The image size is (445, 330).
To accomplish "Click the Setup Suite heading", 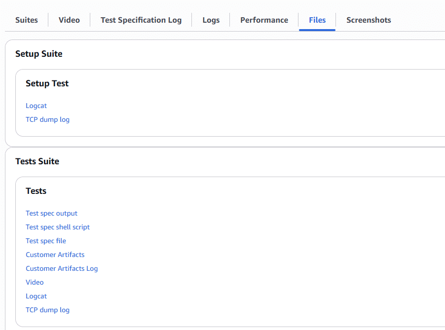I will [39, 54].
